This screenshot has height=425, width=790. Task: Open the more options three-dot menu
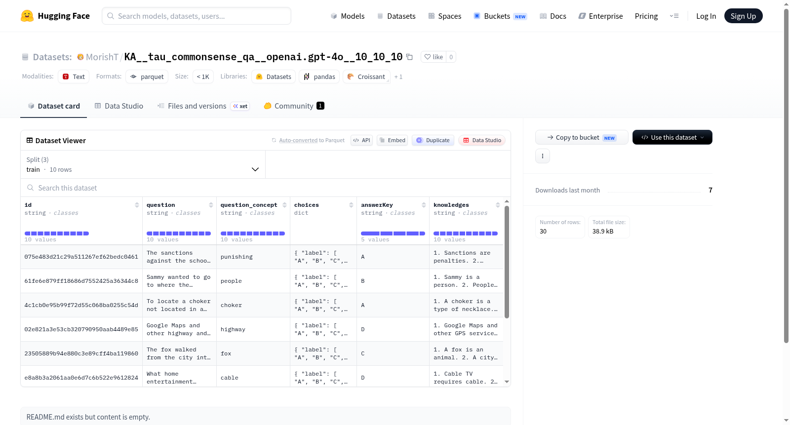pyautogui.click(x=543, y=156)
